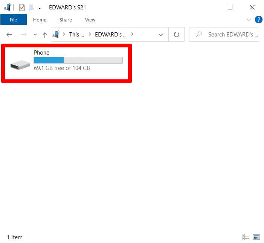This screenshot has width=264, height=243.
Task: Open Help with the question mark icon
Action: (x=259, y=20)
